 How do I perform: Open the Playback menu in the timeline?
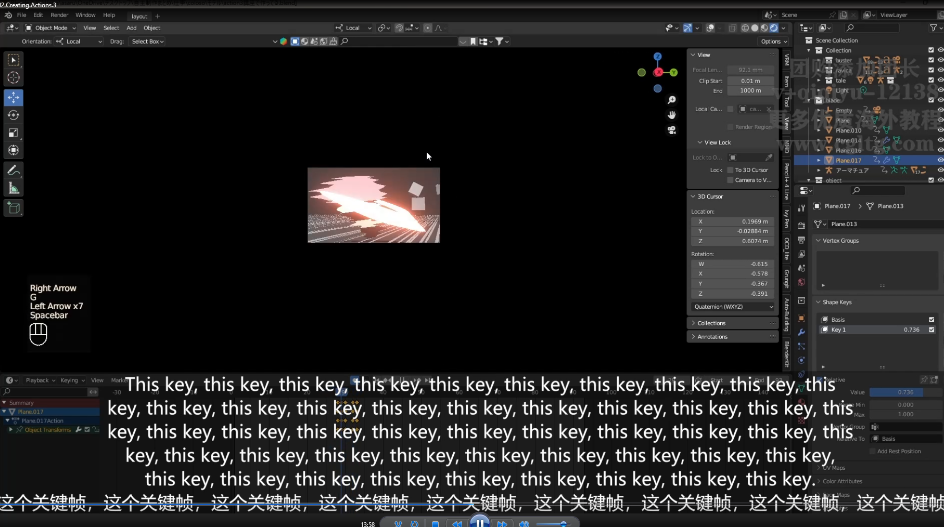pyautogui.click(x=40, y=380)
